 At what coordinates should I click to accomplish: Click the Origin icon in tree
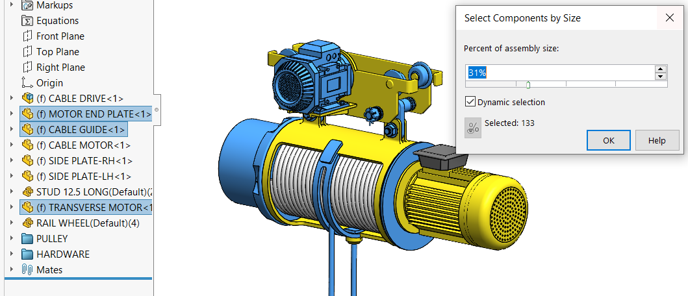(27, 83)
